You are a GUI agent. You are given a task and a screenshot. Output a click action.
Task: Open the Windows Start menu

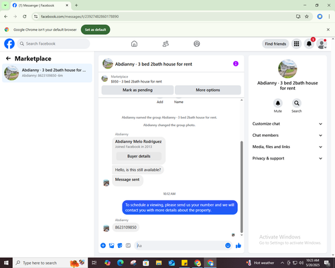[6, 263]
